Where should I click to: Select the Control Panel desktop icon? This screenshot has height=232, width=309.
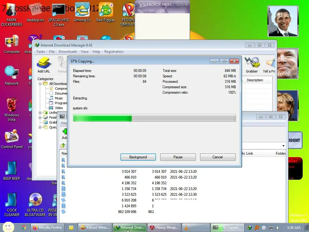click(12, 139)
